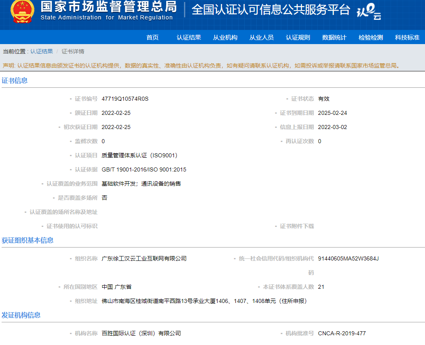Click organization name 广东徐工汉云工业互联网有限公司
Image resolution: width=425 pixels, height=345 pixels.
tap(144, 258)
